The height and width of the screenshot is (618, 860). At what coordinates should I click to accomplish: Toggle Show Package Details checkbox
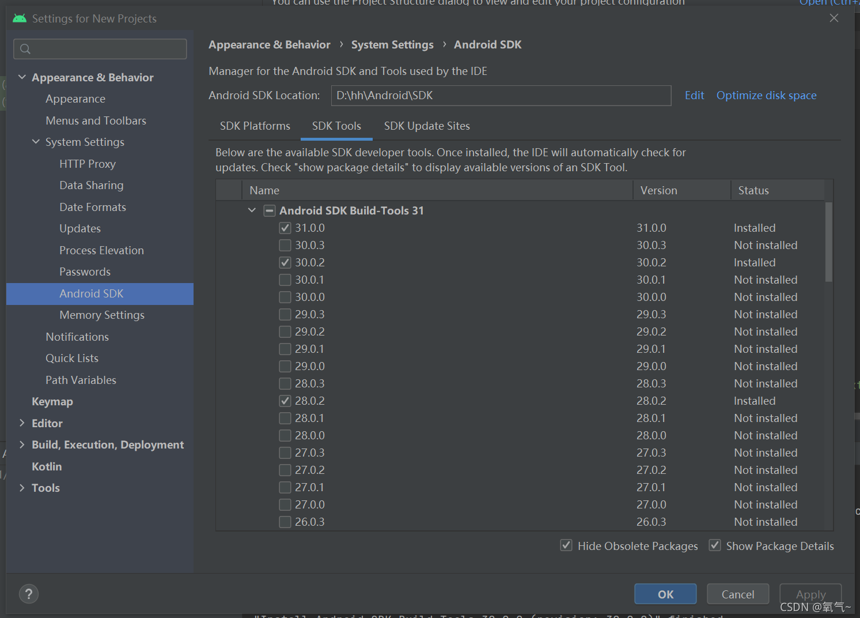coord(715,545)
